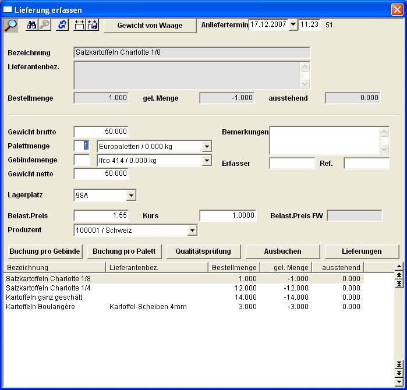Click the gel. Menge readonly field
The height and width of the screenshot is (390, 407).
[227, 98]
